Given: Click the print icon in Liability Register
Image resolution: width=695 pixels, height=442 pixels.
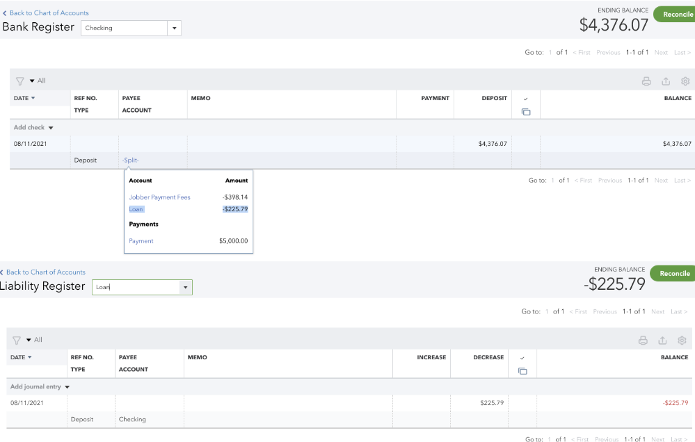Looking at the screenshot, I should click(643, 341).
